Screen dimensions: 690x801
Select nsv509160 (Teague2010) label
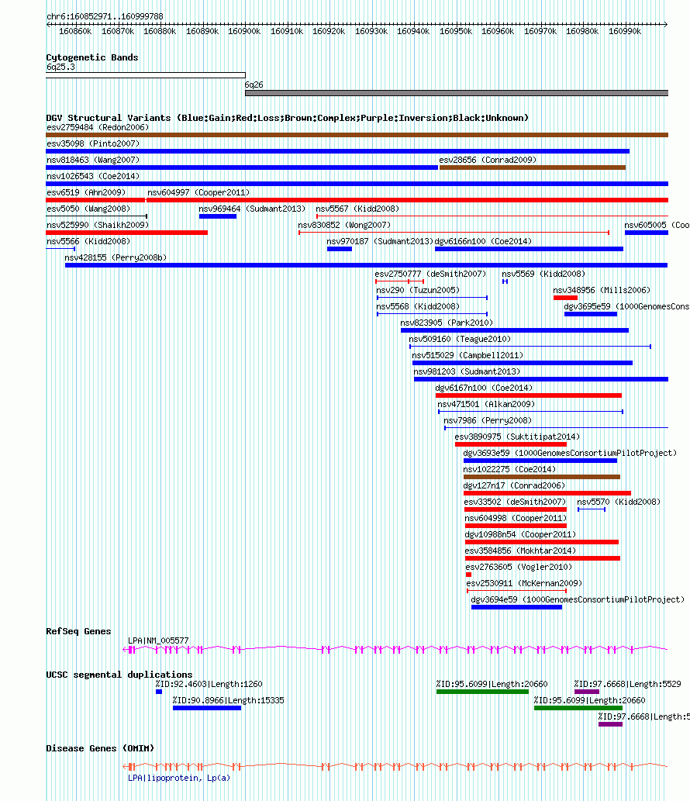pyautogui.click(x=460, y=340)
